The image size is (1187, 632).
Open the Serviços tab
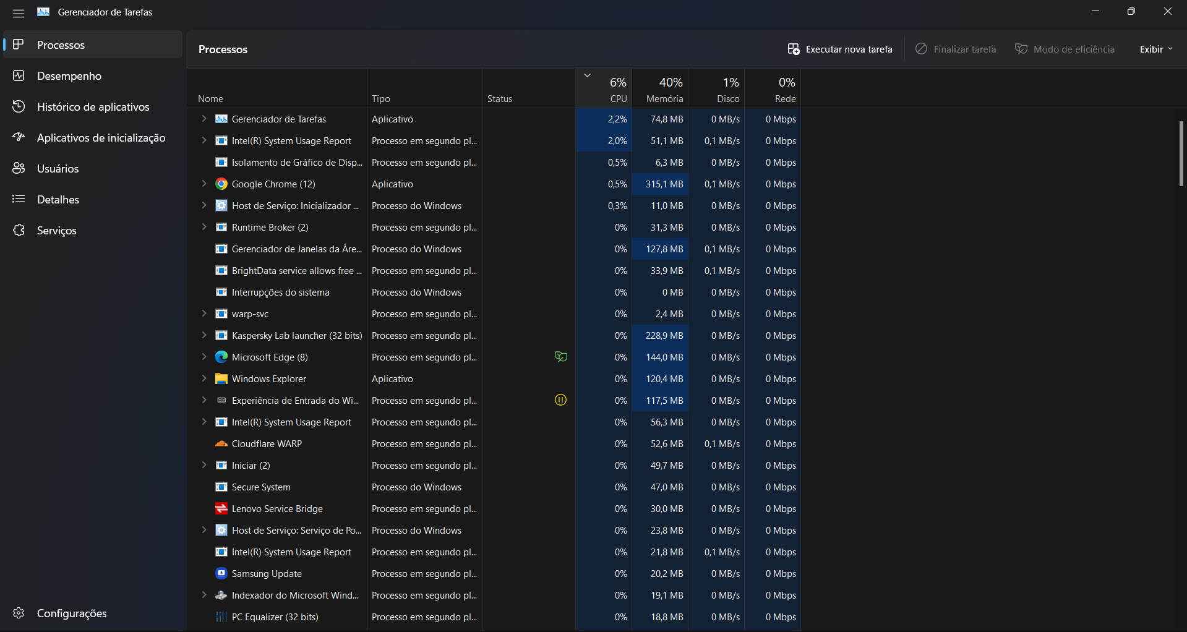93,230
